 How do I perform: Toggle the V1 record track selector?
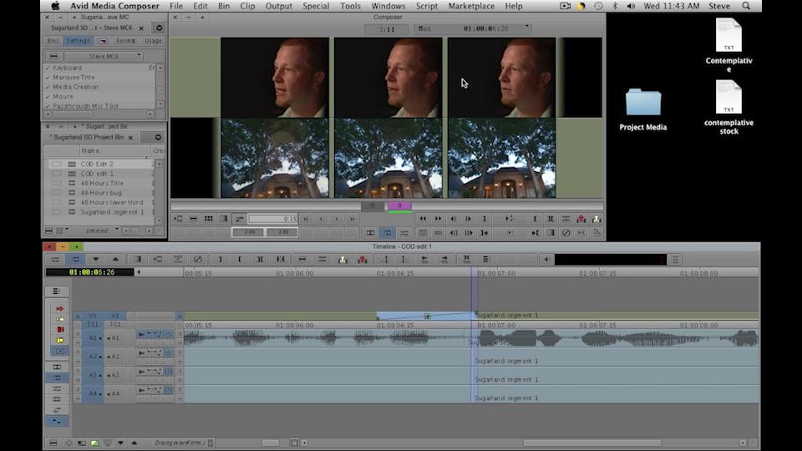click(x=115, y=316)
